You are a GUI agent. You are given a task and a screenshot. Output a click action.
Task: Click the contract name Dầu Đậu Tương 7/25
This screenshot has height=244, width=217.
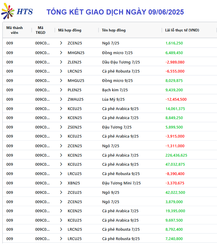121,62
